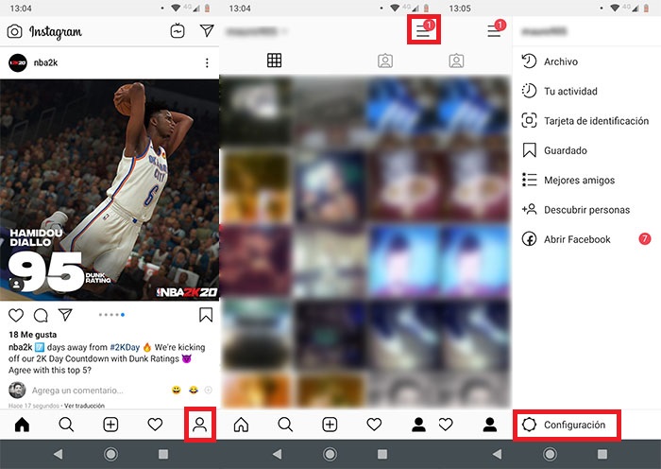Open the Hamidou Diallo dunk rating image
The height and width of the screenshot is (469, 661).
[110, 190]
